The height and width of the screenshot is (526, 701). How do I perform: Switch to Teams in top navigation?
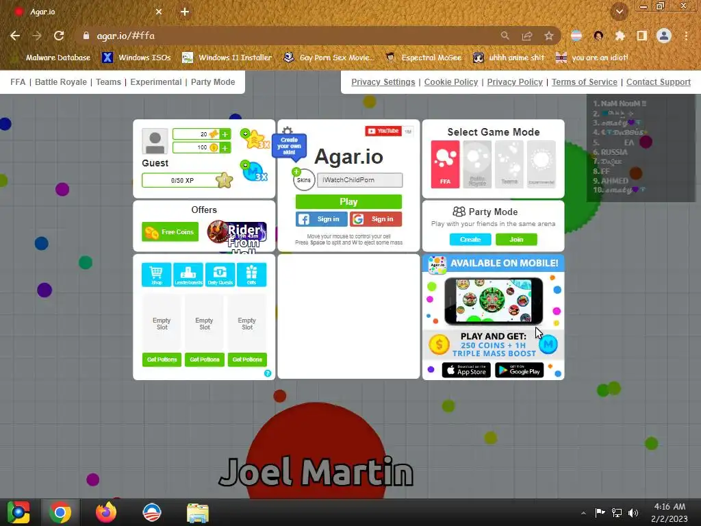click(109, 82)
